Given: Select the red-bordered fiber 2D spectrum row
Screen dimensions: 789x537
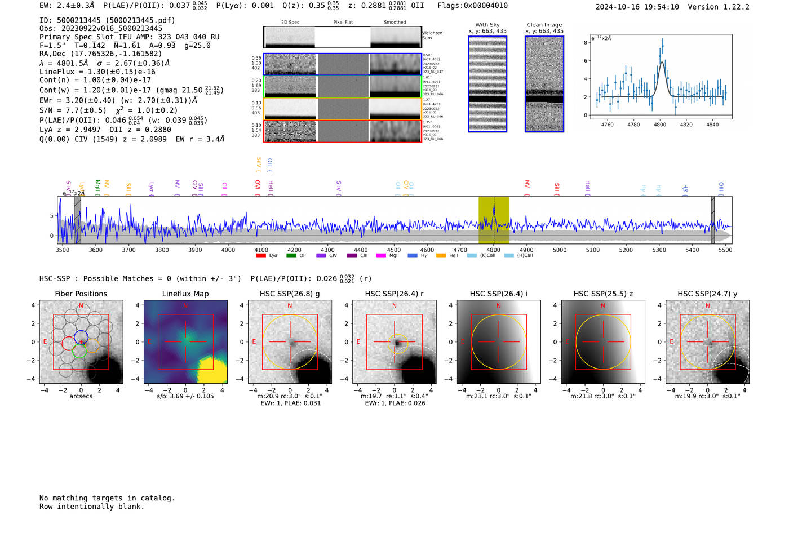Looking at the screenshot, I should click(342, 131).
